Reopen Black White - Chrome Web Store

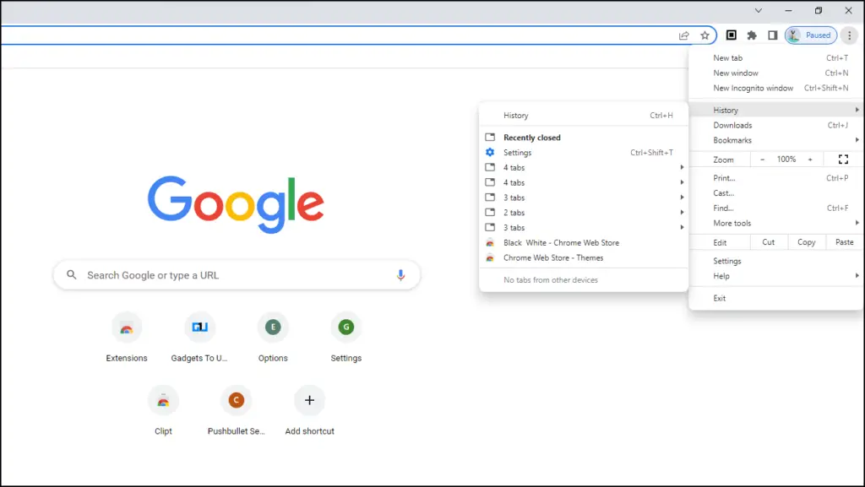tap(584, 242)
